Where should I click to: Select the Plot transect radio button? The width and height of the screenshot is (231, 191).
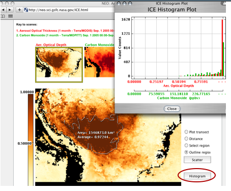[186, 132]
